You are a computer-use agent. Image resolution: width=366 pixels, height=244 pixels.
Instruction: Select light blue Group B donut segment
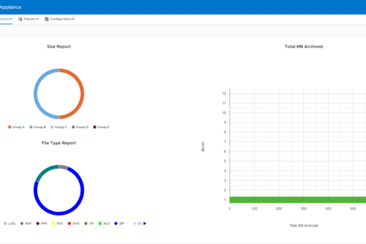[36, 94]
